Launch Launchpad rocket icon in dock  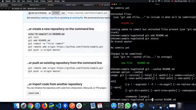point(24,106)
